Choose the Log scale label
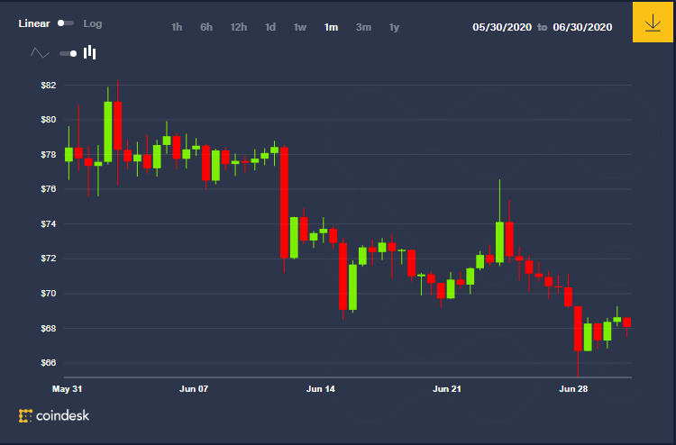The width and height of the screenshot is (676, 445). pyautogui.click(x=93, y=23)
